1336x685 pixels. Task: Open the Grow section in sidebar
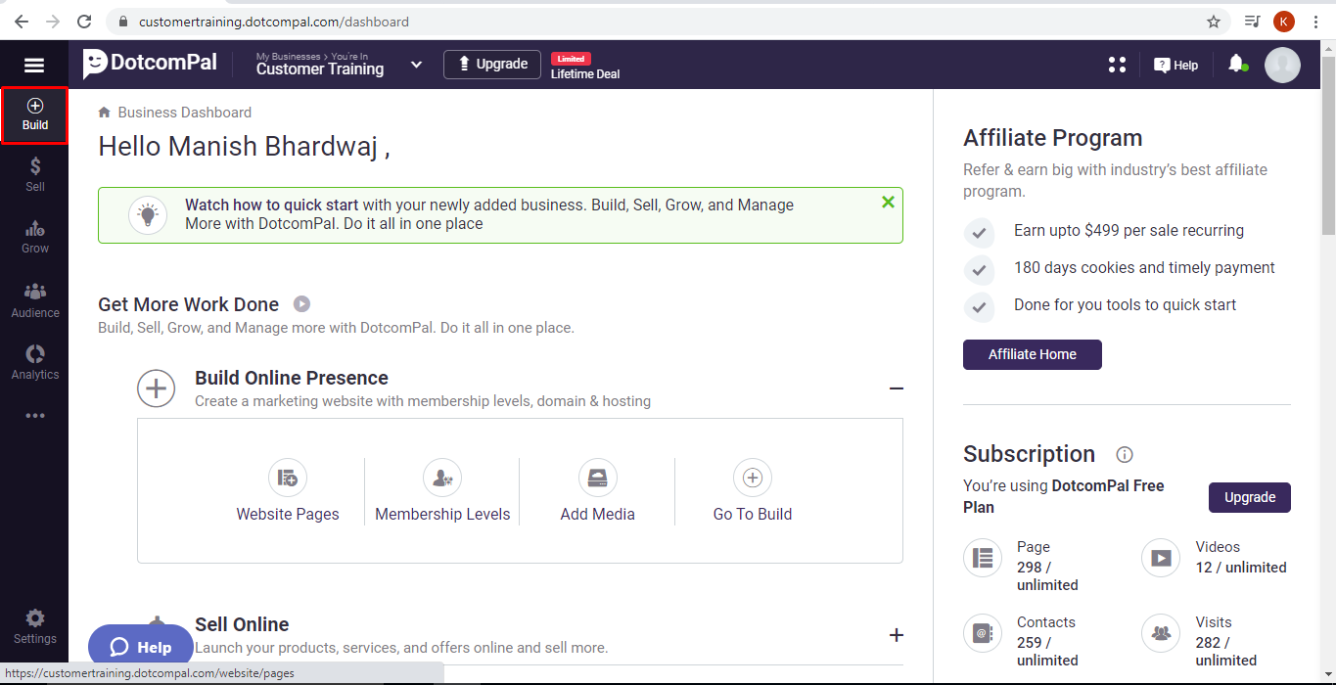(x=35, y=237)
